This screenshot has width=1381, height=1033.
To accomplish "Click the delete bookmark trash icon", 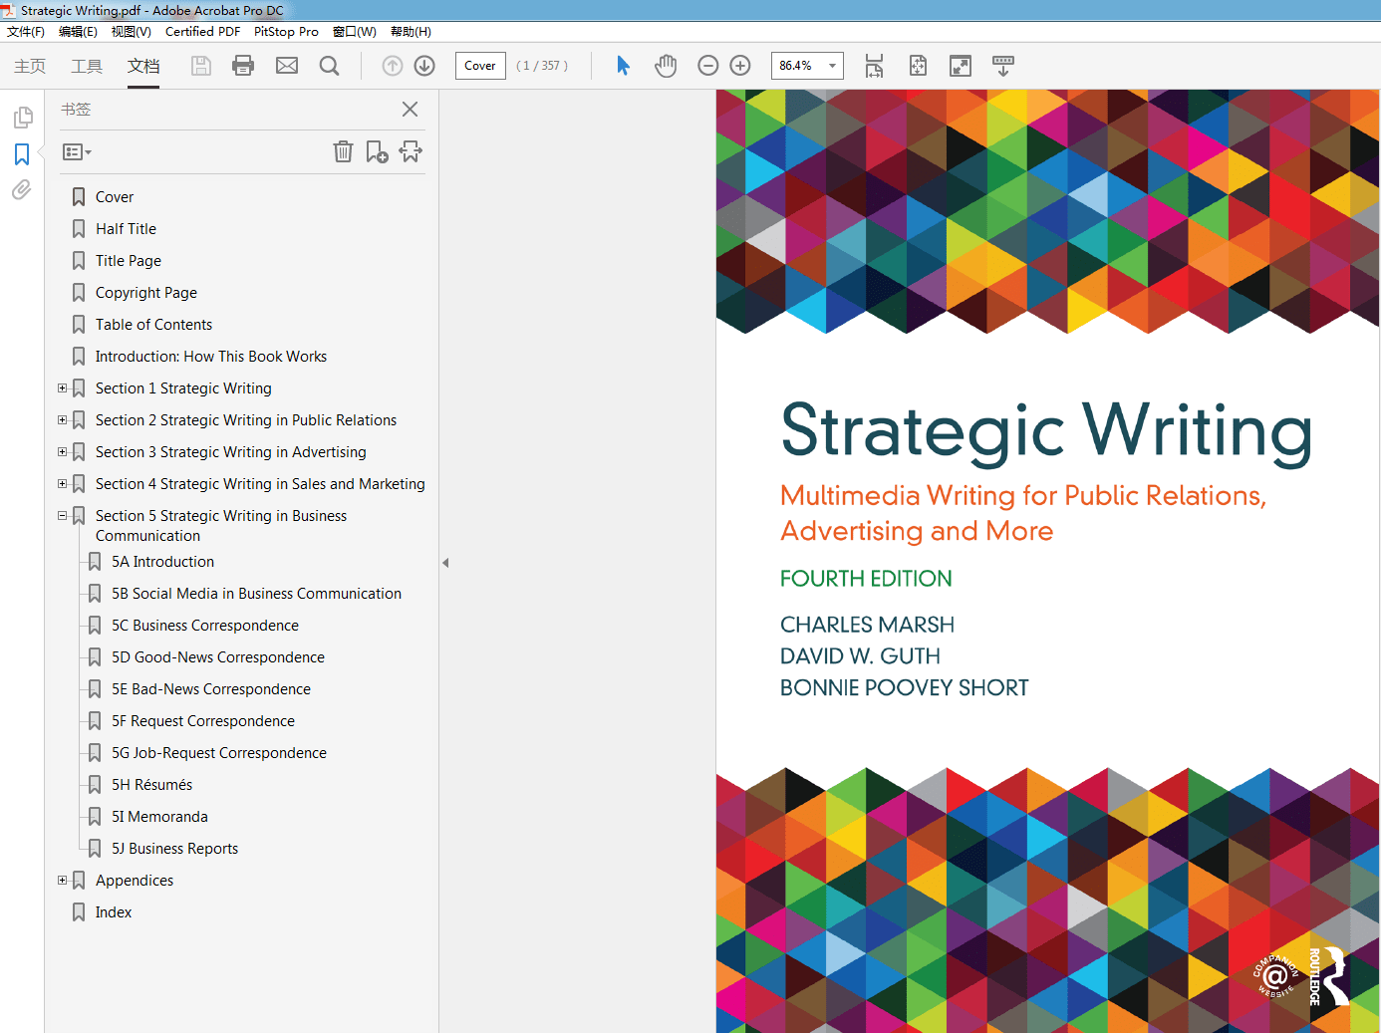I will click(x=343, y=151).
